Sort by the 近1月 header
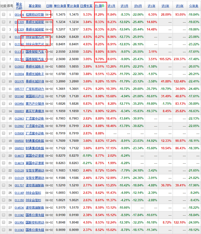Screen dimensions: 201x234 click(111, 6)
